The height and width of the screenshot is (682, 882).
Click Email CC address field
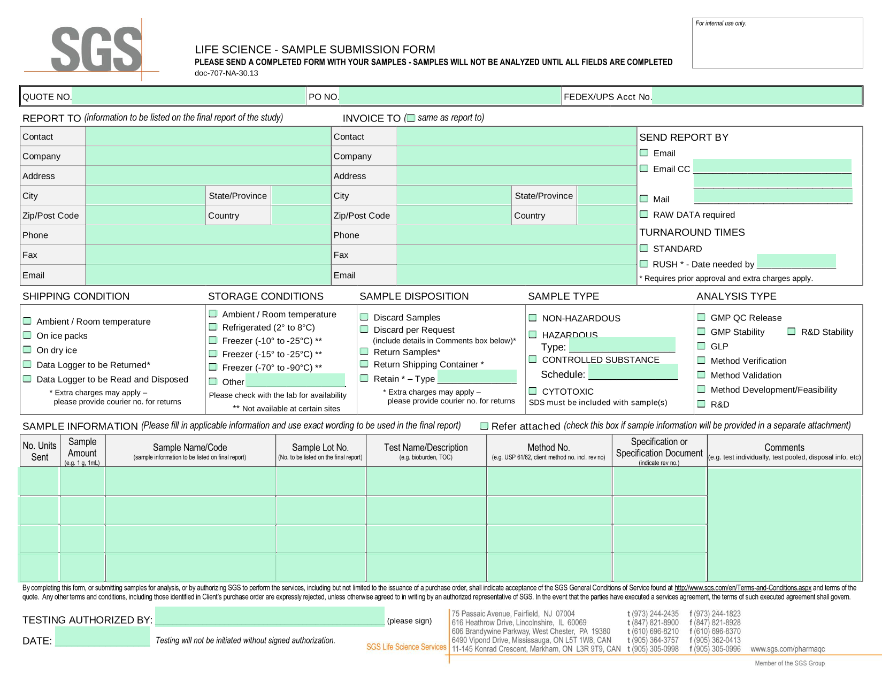pos(772,166)
